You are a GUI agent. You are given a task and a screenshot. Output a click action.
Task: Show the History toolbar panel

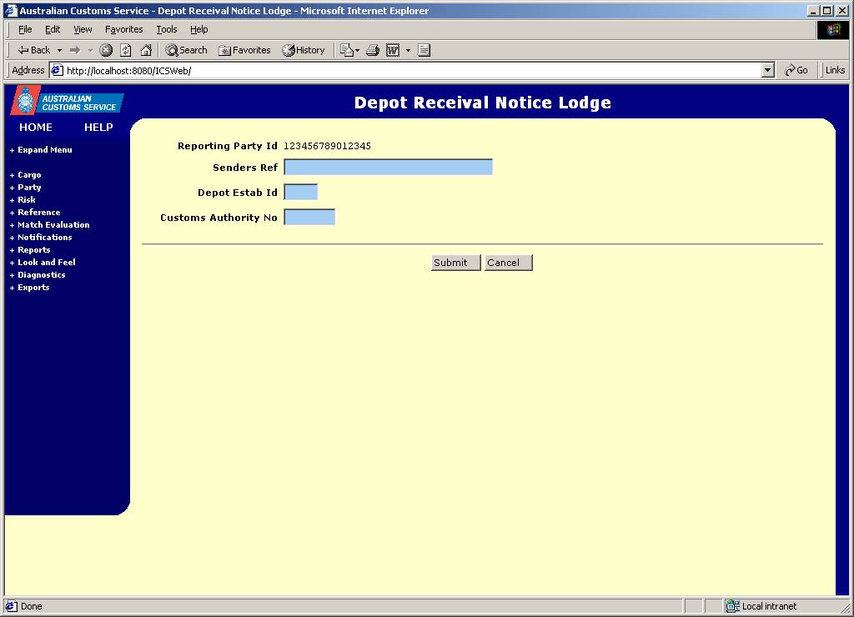pyautogui.click(x=304, y=50)
